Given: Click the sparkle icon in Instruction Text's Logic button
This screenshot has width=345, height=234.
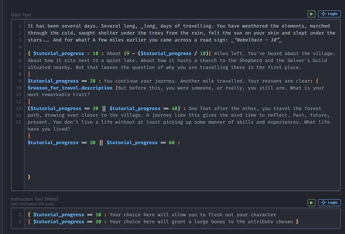Looking at the screenshot, I should click(324, 202).
